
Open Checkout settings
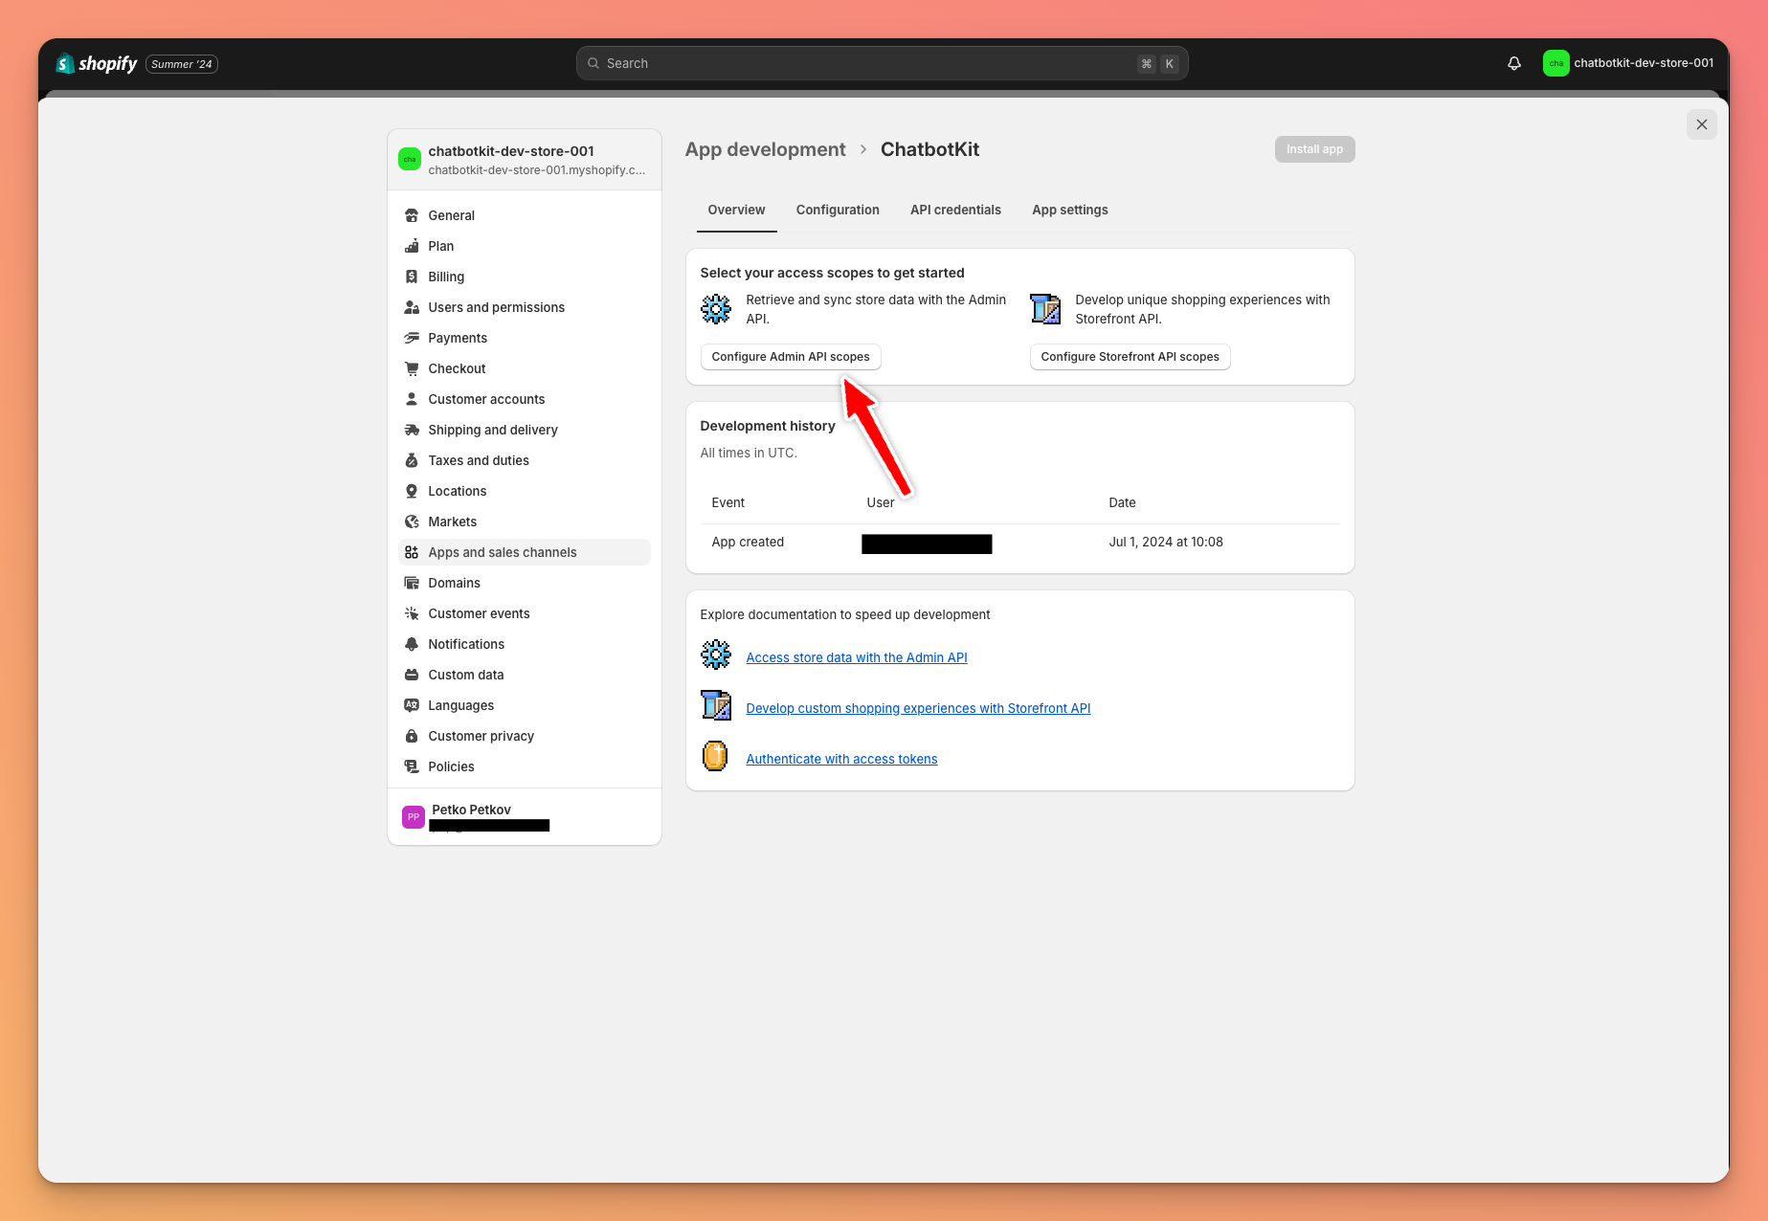(x=525, y=368)
